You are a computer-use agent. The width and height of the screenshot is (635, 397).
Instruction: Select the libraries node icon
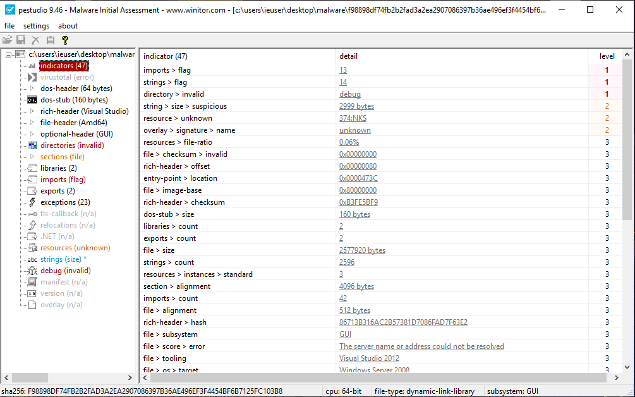pyautogui.click(x=32, y=168)
